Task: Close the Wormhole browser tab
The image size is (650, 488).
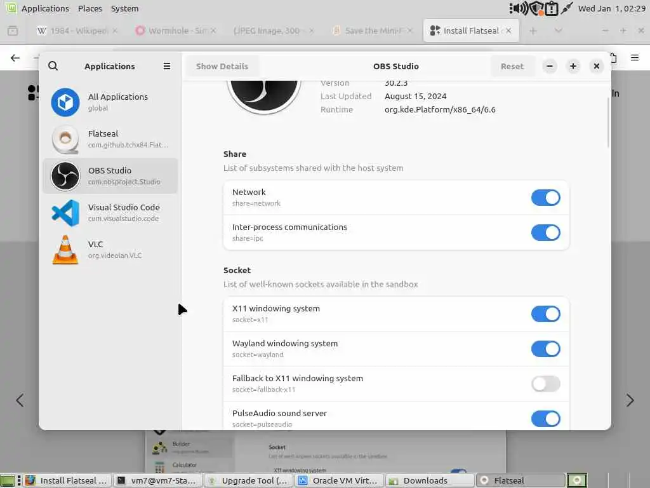Action: click(213, 30)
